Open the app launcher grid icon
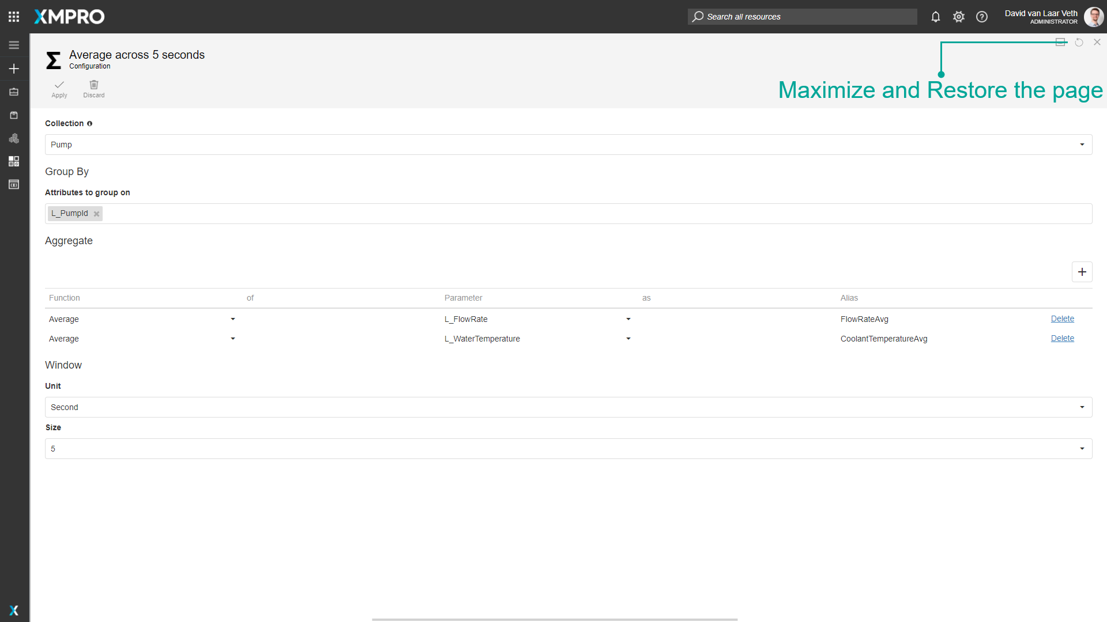 (14, 17)
